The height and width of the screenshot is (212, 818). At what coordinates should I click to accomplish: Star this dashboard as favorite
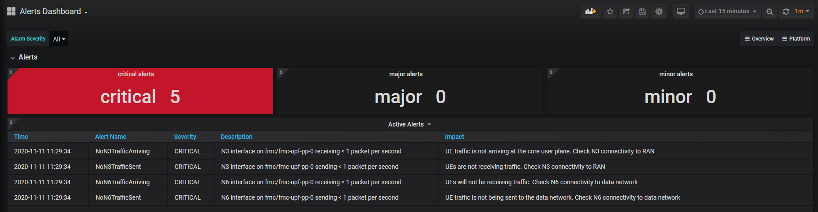[610, 11]
